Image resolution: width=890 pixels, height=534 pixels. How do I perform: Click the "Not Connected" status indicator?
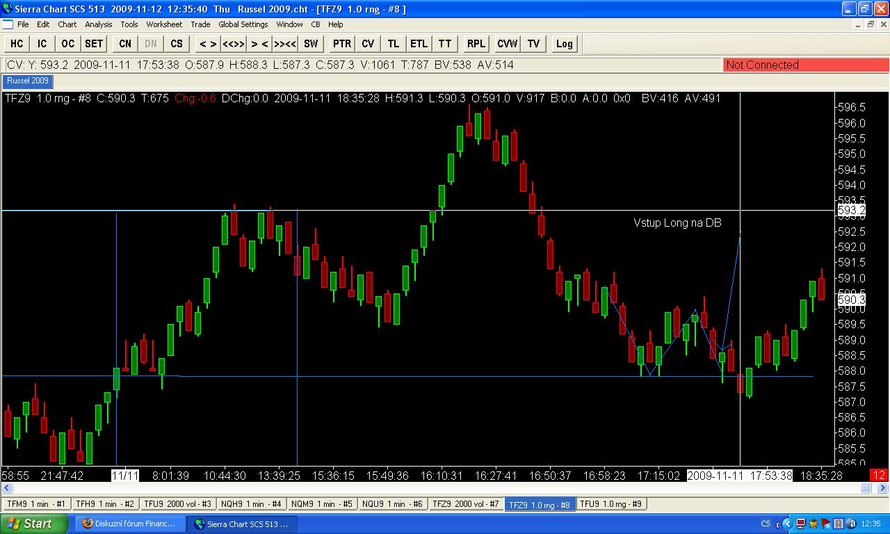(x=806, y=65)
